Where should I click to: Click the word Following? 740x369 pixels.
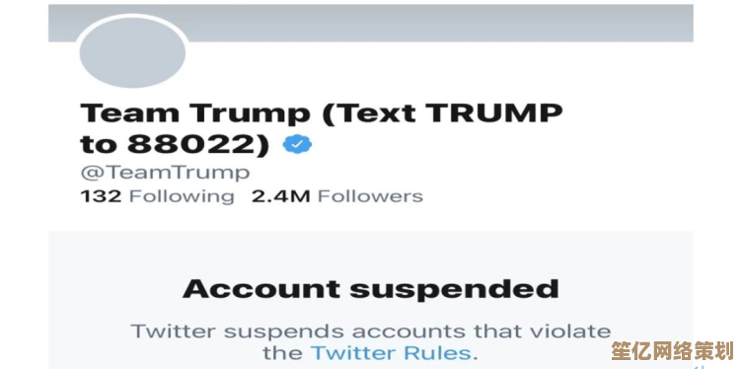tap(182, 197)
